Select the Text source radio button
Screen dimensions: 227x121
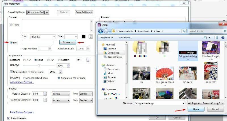pyautogui.click(x=11, y=25)
